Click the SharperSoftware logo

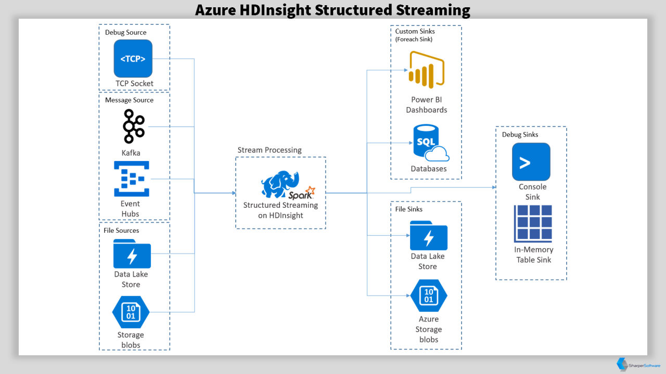[638, 365]
